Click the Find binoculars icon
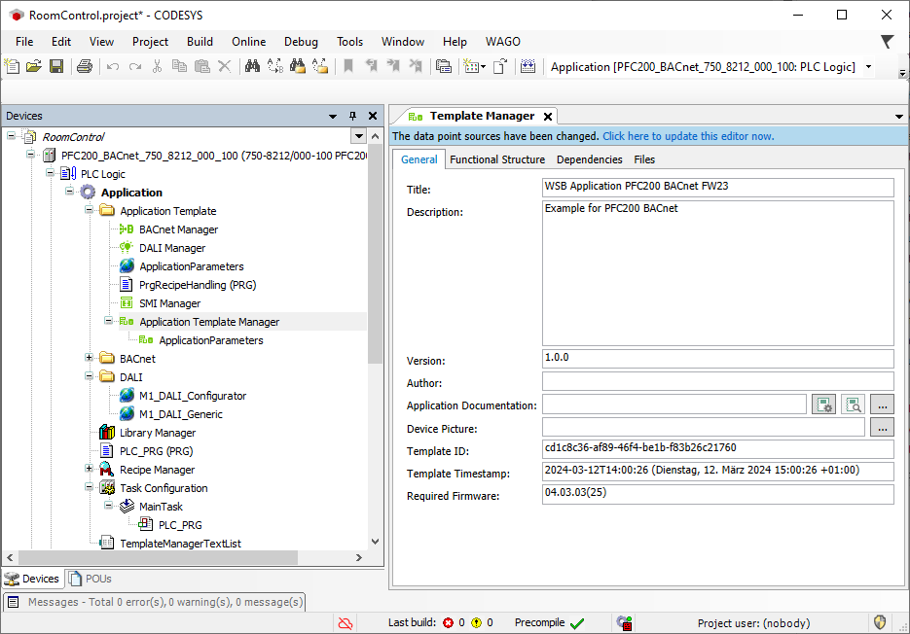The height and width of the screenshot is (634, 910). (x=252, y=67)
